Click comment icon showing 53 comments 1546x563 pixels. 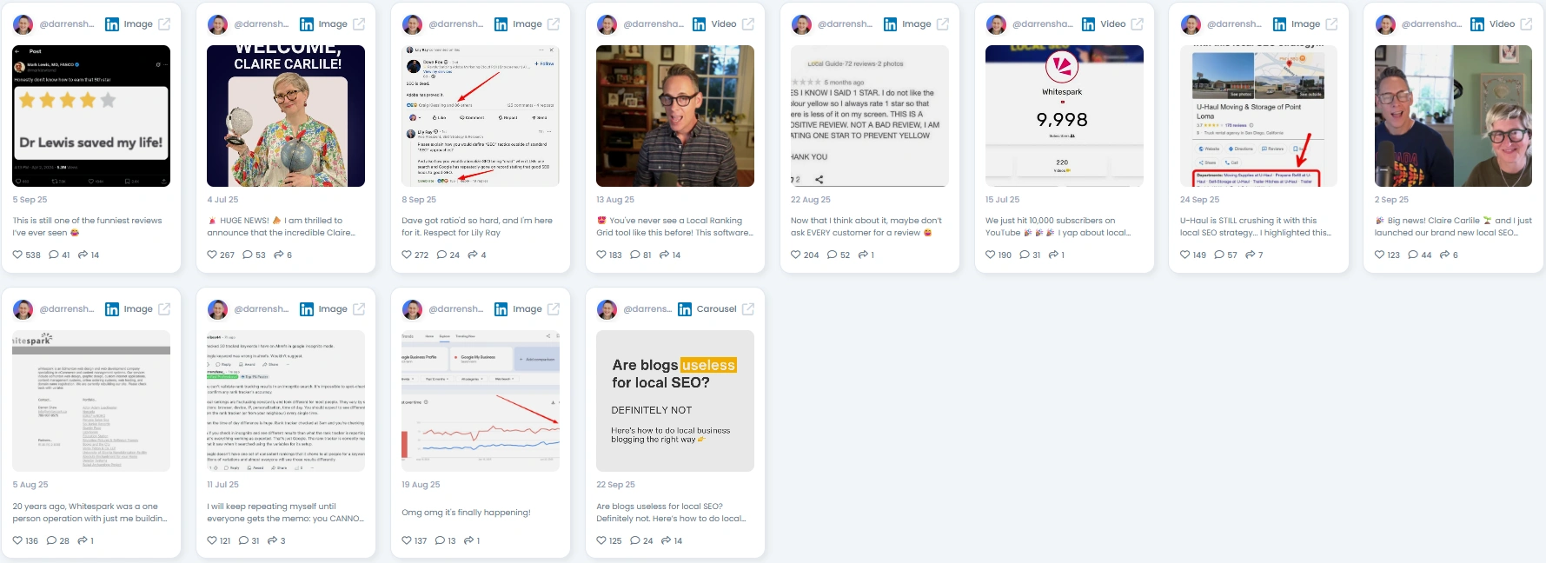[248, 255]
